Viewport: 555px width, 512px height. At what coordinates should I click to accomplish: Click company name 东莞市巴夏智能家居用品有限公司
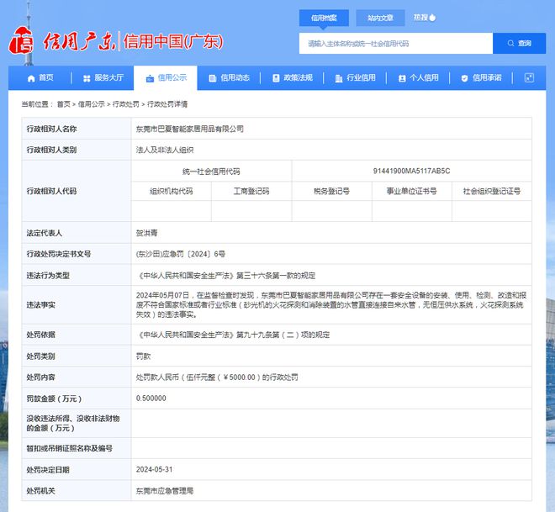[x=190, y=129]
